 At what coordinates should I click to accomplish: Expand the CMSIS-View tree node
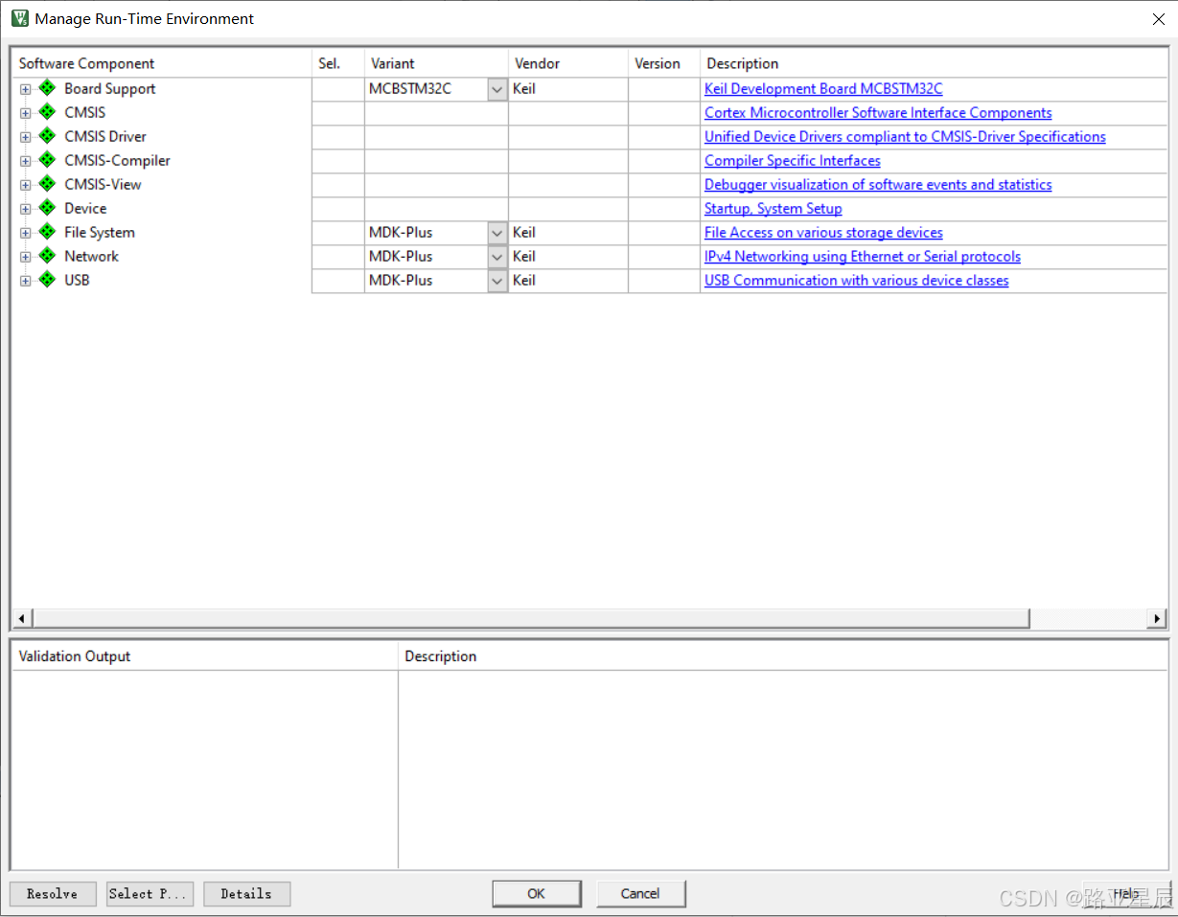[x=26, y=185]
